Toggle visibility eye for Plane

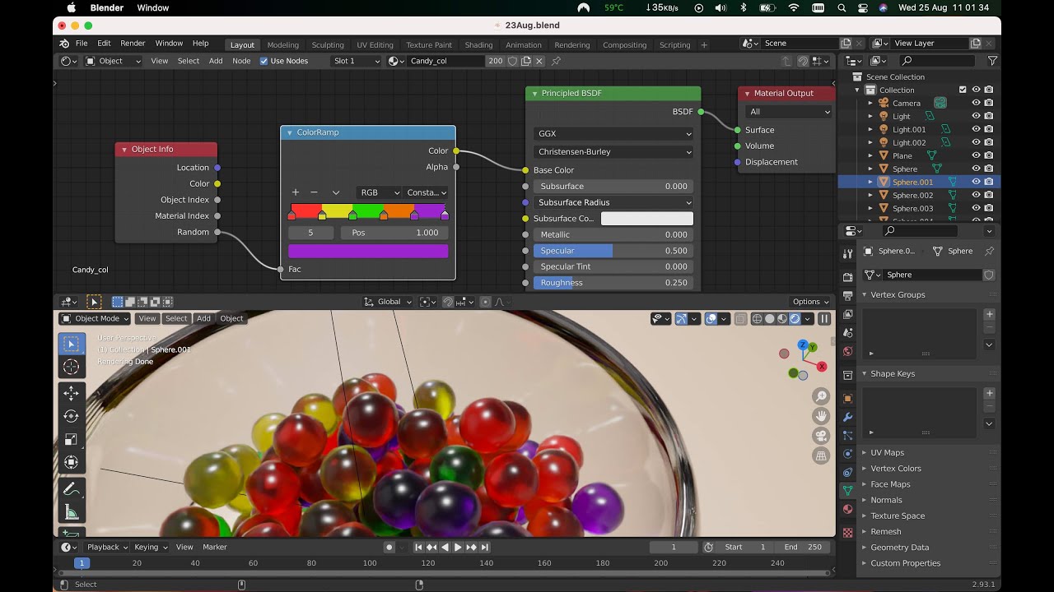976,155
